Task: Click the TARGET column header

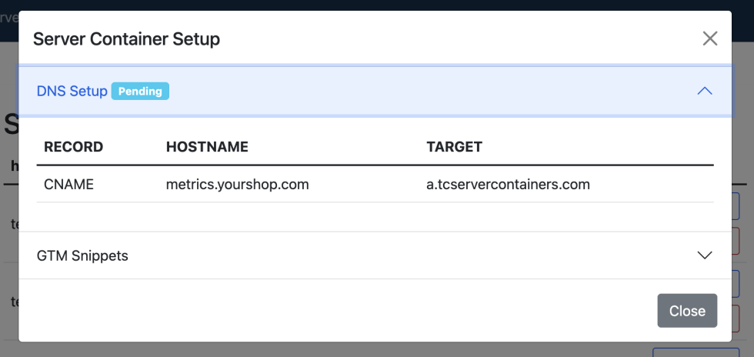Action: click(x=454, y=147)
